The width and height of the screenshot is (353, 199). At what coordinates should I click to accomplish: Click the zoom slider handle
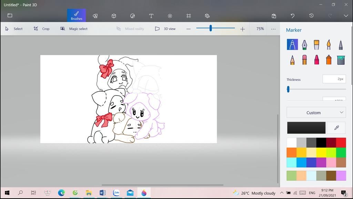[x=211, y=28]
